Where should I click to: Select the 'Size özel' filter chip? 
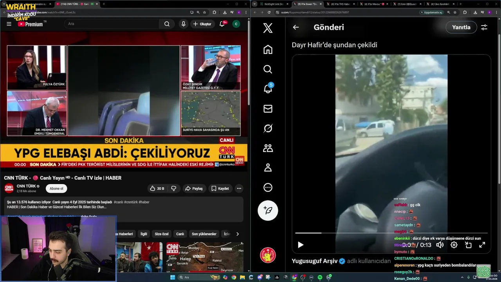point(161,234)
